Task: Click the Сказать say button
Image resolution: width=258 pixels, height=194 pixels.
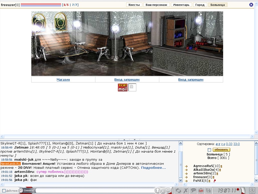Action: coord(29,190)
